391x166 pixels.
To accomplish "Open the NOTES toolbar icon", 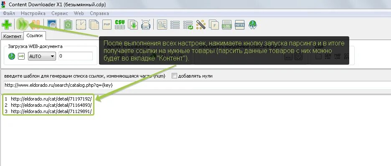I will (x=240, y=25).
